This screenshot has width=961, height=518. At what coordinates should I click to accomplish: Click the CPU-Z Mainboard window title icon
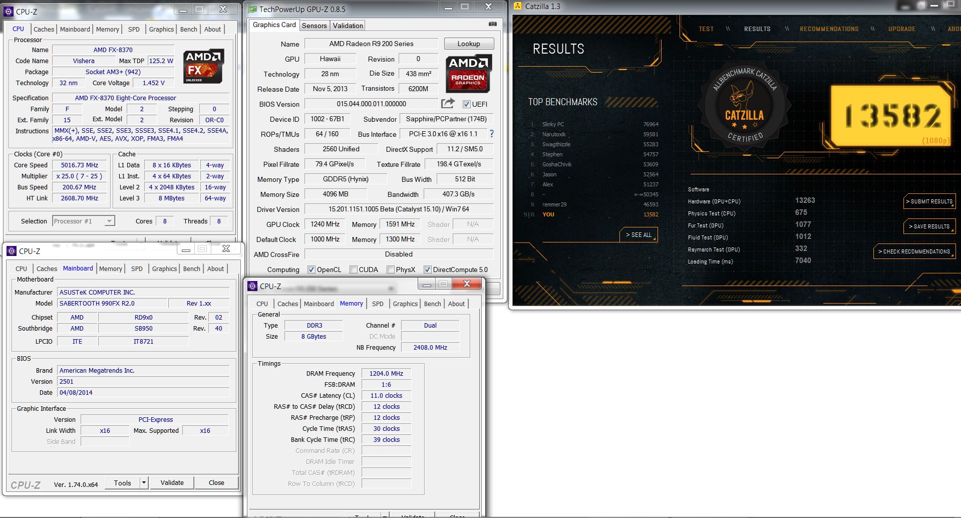tap(11, 251)
